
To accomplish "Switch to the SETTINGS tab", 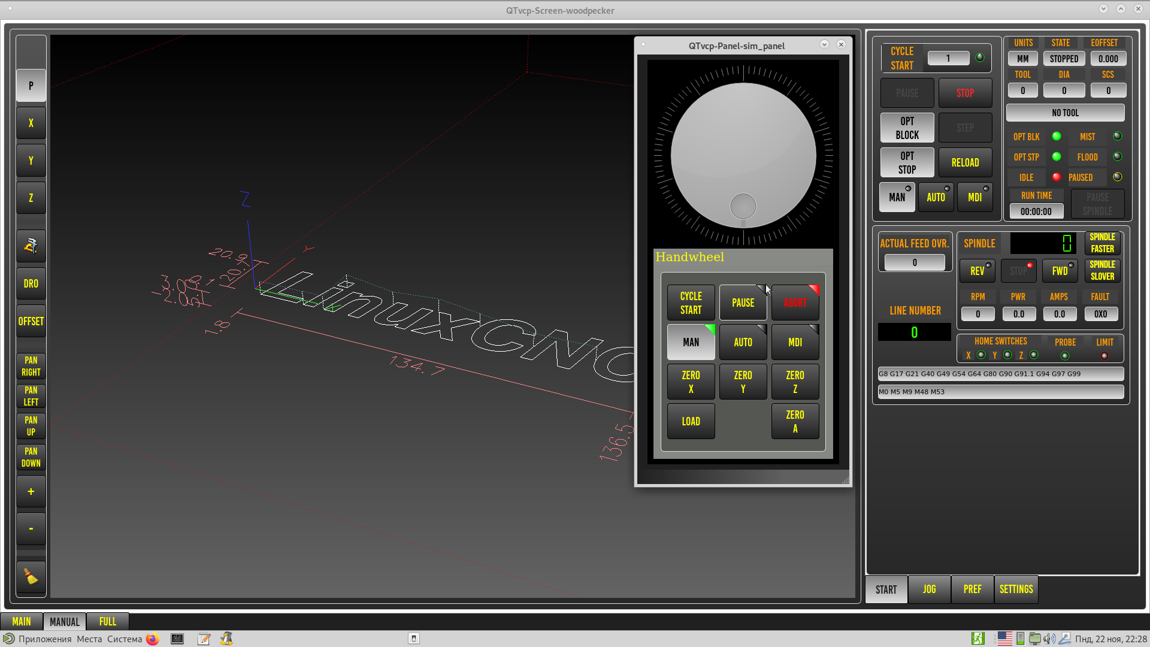I will [x=1016, y=589].
